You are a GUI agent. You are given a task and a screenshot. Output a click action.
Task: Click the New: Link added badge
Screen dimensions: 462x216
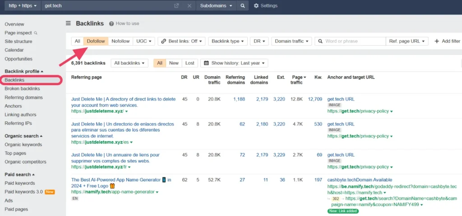343,211
